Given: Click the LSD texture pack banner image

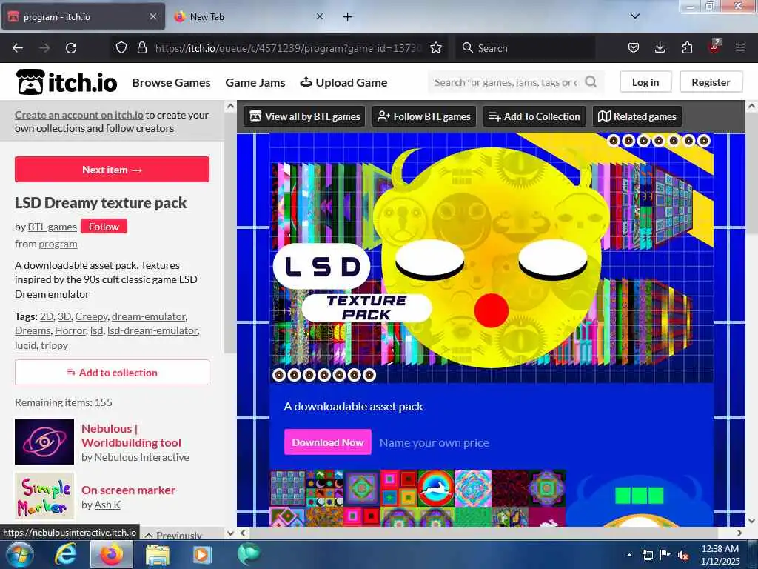Looking at the screenshot, I should 492,258.
